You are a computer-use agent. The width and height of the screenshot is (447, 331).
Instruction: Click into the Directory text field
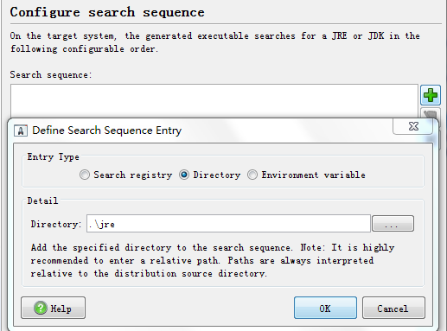(x=228, y=223)
